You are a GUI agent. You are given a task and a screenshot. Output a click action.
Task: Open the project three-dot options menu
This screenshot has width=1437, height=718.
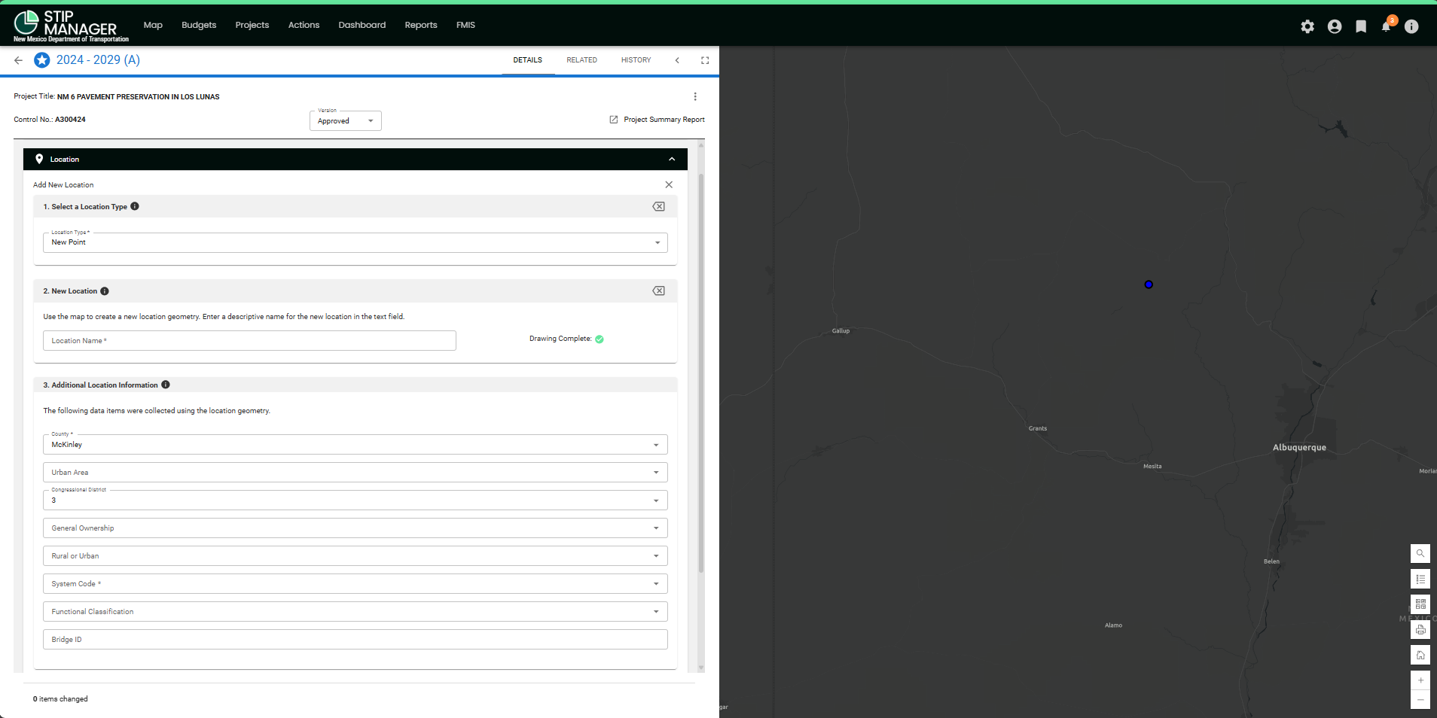coord(695,96)
